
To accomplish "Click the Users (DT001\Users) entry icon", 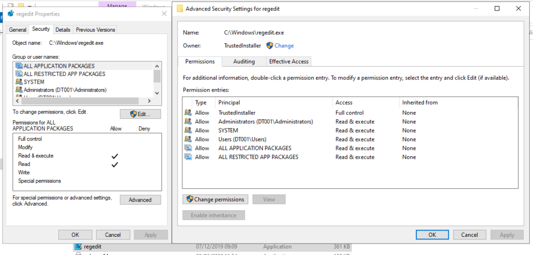I will tap(187, 139).
